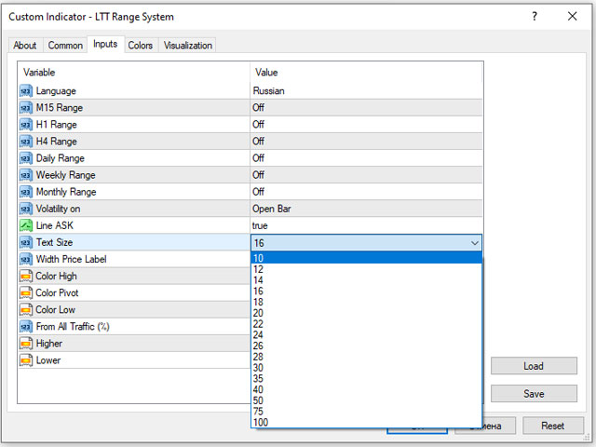Choose 12 in the Text Size list

coord(366,269)
